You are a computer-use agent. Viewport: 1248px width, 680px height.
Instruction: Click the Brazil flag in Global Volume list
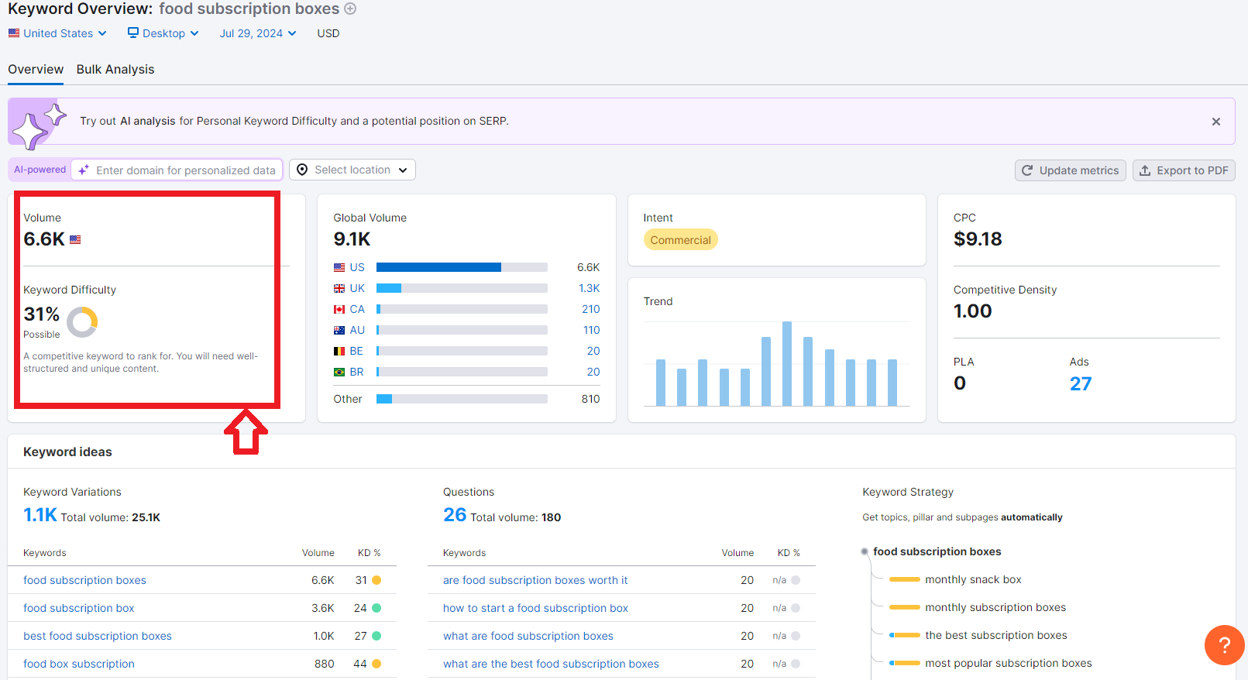tap(339, 372)
